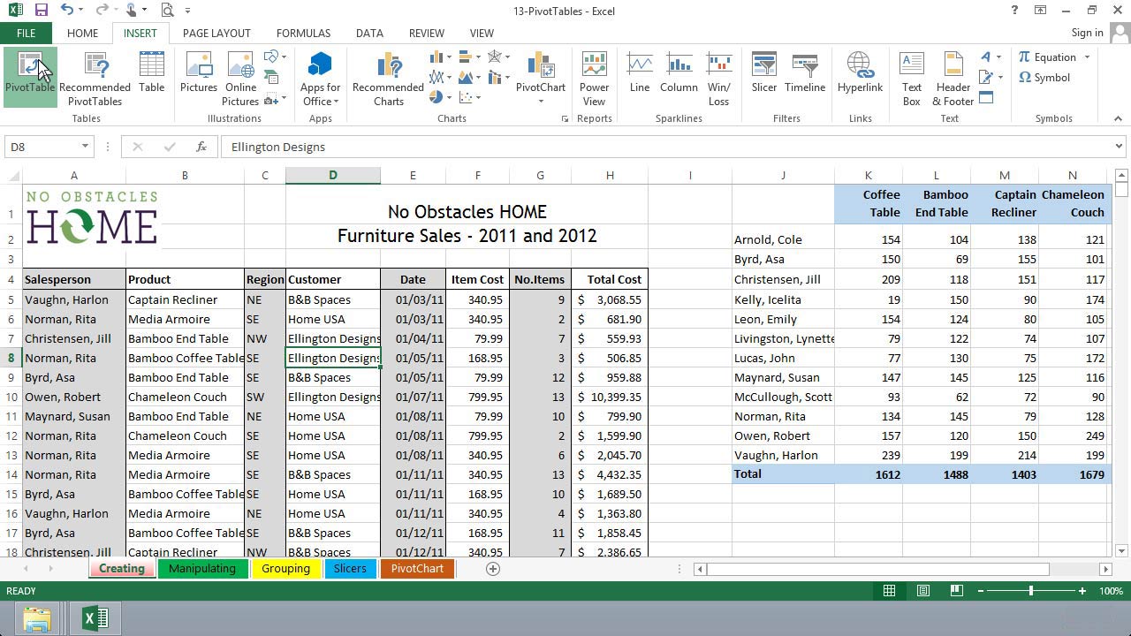Click the PivotTable button
Image resolution: width=1131 pixels, height=636 pixels.
point(30,77)
